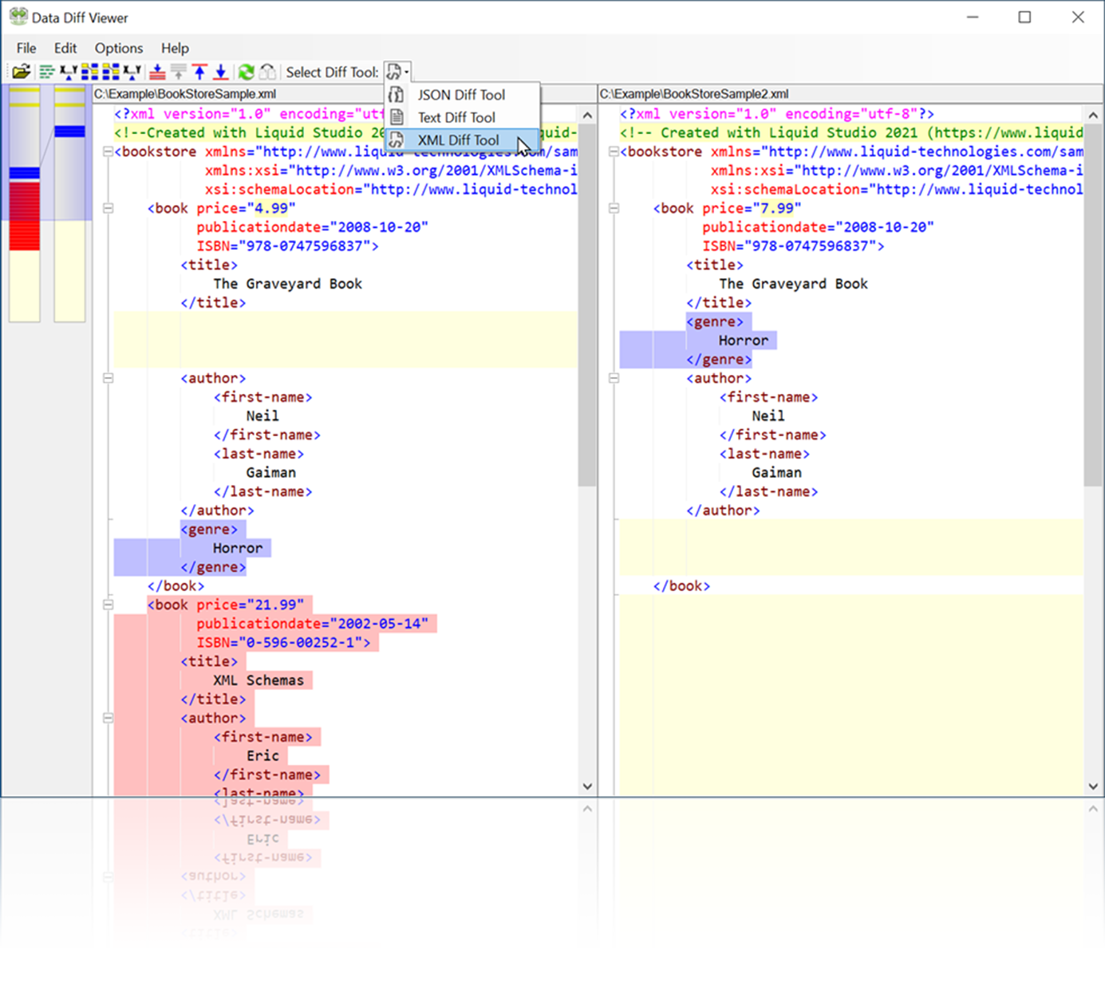Click the red book price="21.99" line
The image size is (1105, 989).
(226, 605)
